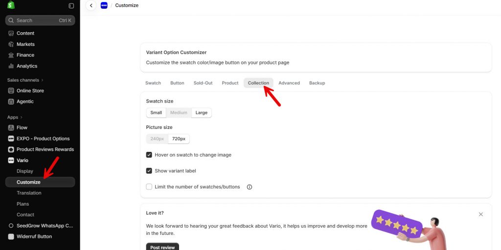This screenshot has height=250, width=501.
Task: Click the info icon beside swatch limit
Action: (x=250, y=187)
